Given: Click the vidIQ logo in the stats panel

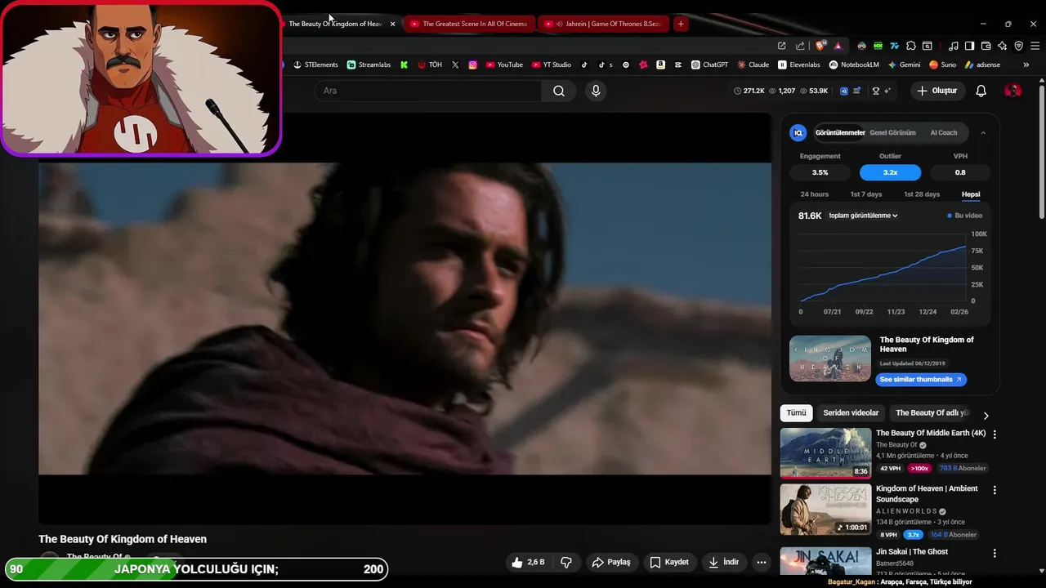Looking at the screenshot, I should coord(798,132).
